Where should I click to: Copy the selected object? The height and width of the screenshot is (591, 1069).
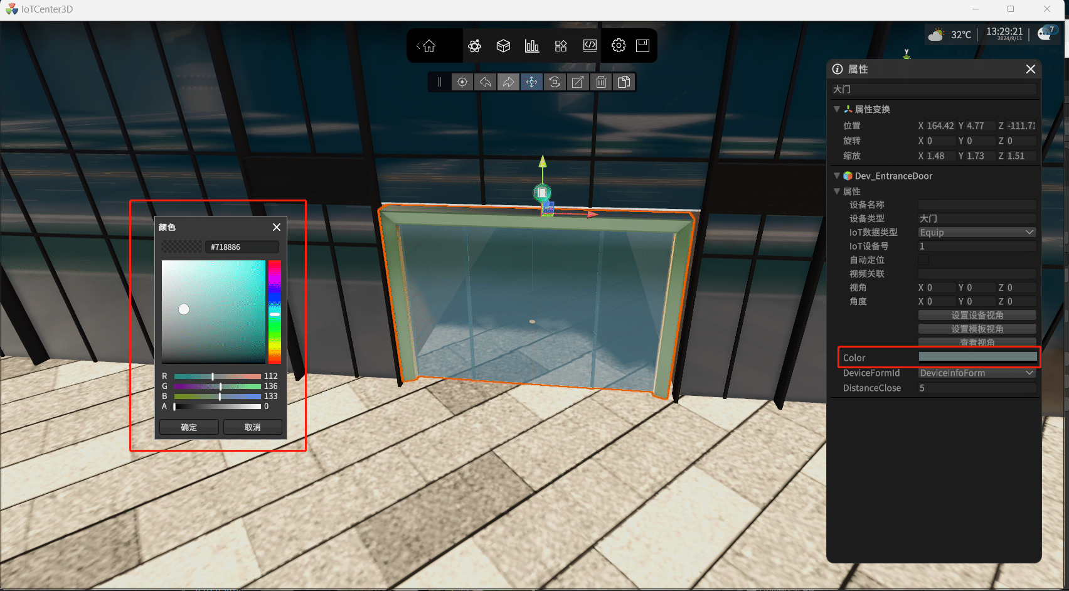pyautogui.click(x=624, y=82)
